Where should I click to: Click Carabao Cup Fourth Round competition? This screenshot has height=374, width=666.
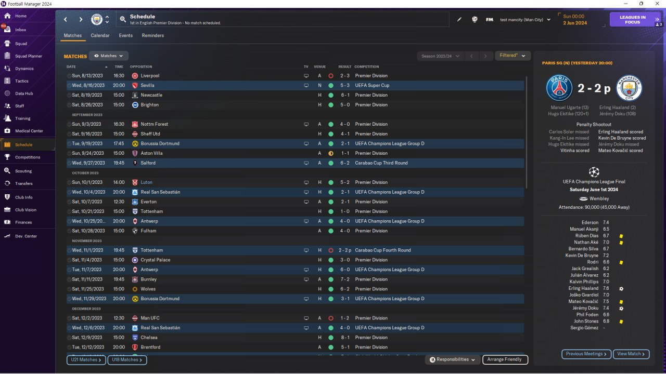click(x=383, y=250)
